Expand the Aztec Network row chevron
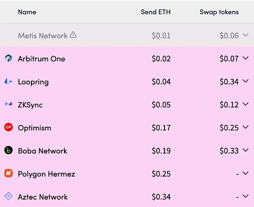Viewport: 254px width, 207px height. [246, 196]
